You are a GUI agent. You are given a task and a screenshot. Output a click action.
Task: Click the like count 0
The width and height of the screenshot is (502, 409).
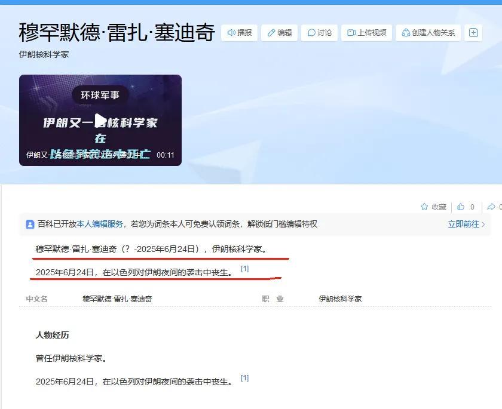click(x=472, y=207)
